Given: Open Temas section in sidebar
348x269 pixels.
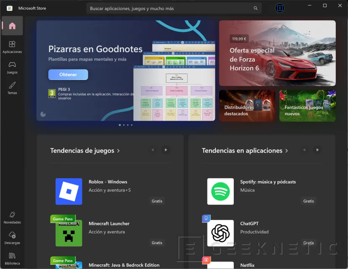Looking at the screenshot, I should point(12,88).
